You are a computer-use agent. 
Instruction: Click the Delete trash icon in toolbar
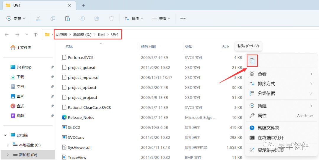[111, 19]
